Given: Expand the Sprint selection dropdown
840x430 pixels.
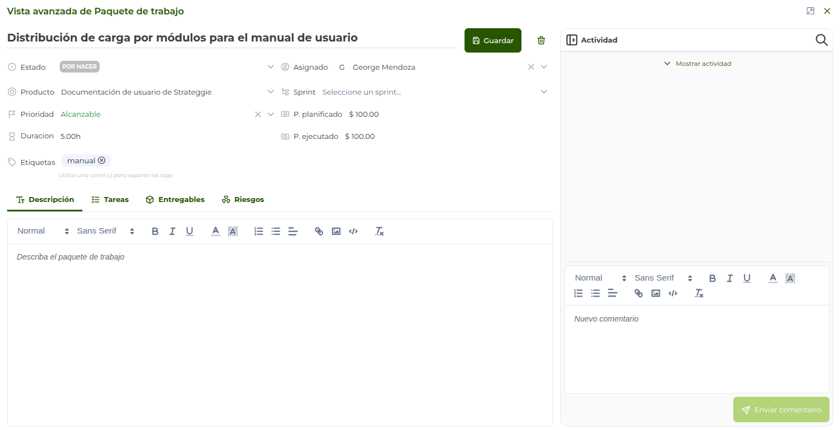Looking at the screenshot, I should [x=544, y=92].
